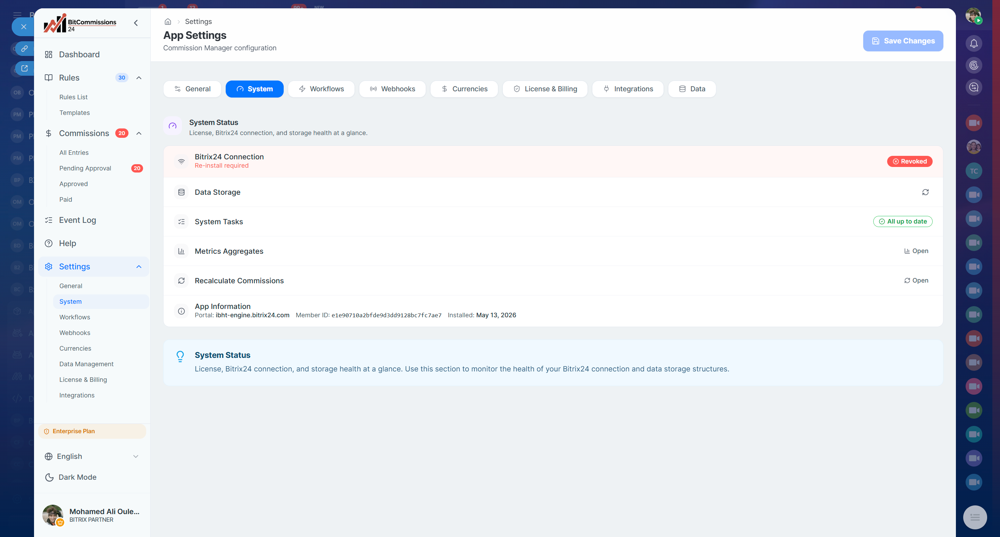Open the Webhooks tab
This screenshot has height=537, width=1000.
(x=392, y=89)
